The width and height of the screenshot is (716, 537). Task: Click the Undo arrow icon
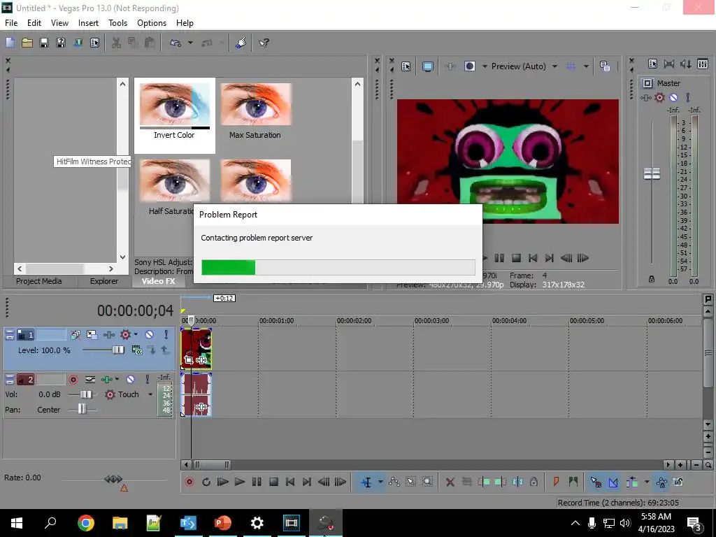(176, 43)
